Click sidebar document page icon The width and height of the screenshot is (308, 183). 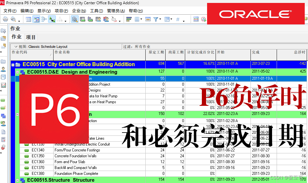pyautogui.click(x=3, y=132)
